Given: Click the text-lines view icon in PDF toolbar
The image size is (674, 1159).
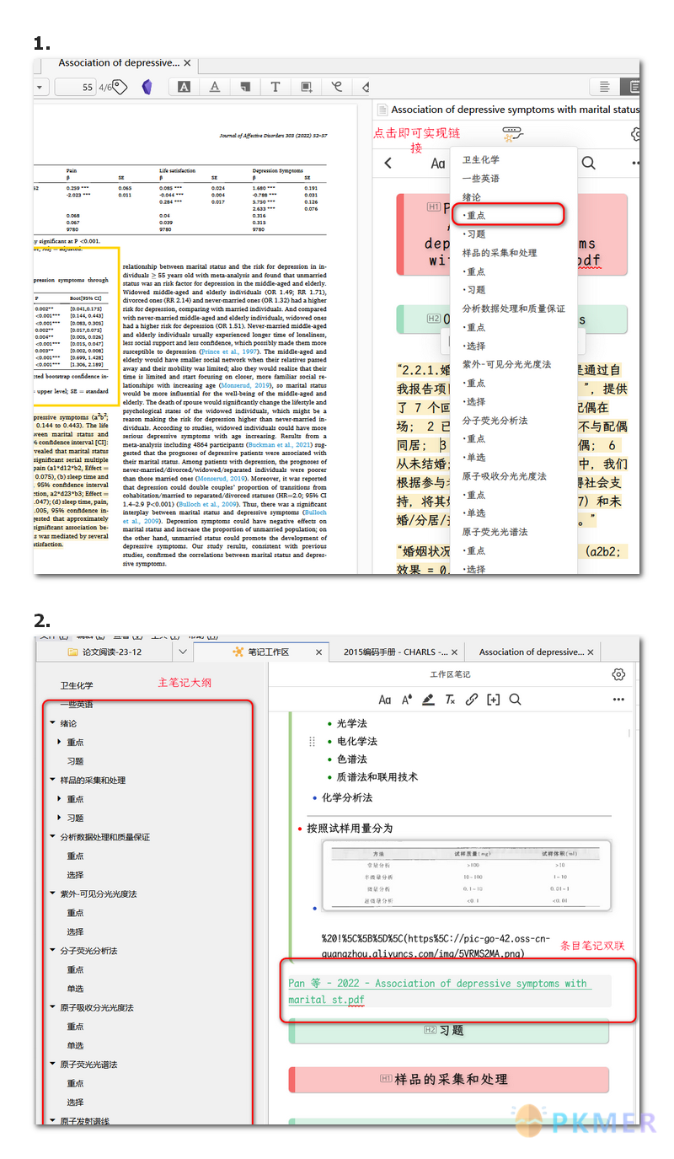Looking at the screenshot, I should [604, 87].
